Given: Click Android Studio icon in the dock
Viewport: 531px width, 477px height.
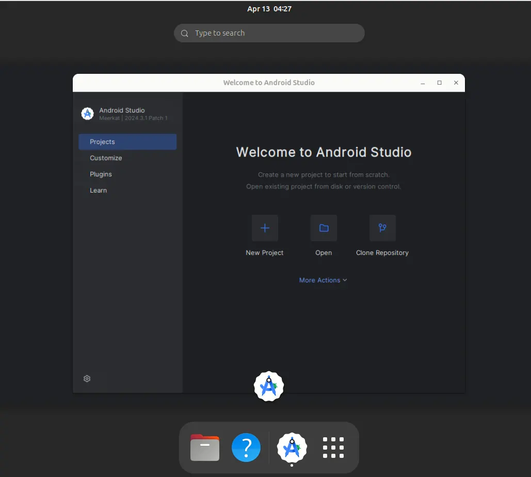Looking at the screenshot, I should [292, 448].
